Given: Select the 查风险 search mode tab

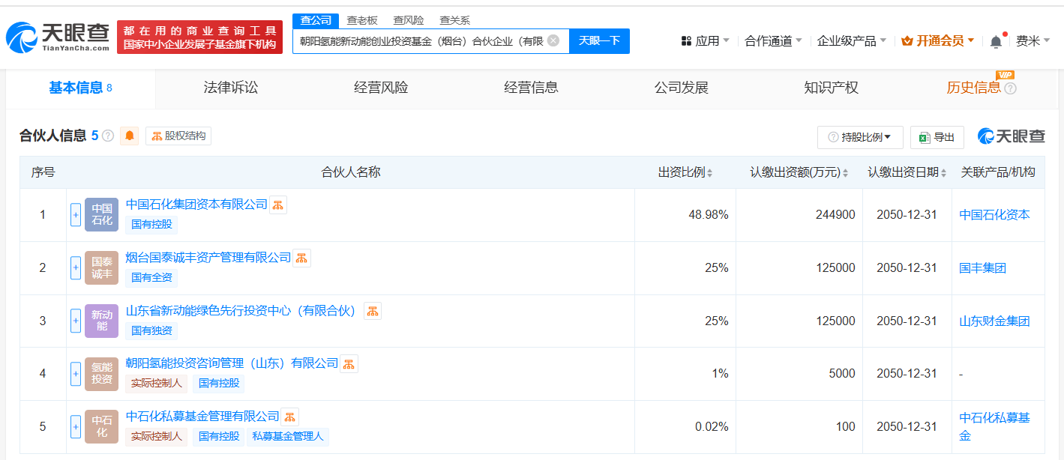Looking at the screenshot, I should [x=409, y=20].
